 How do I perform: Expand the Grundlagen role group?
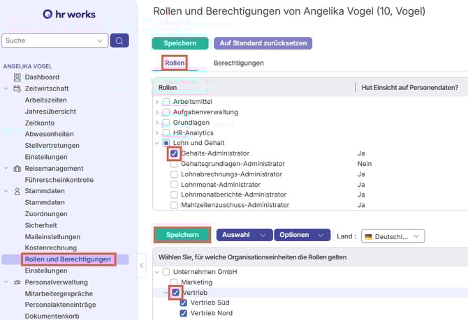point(157,123)
